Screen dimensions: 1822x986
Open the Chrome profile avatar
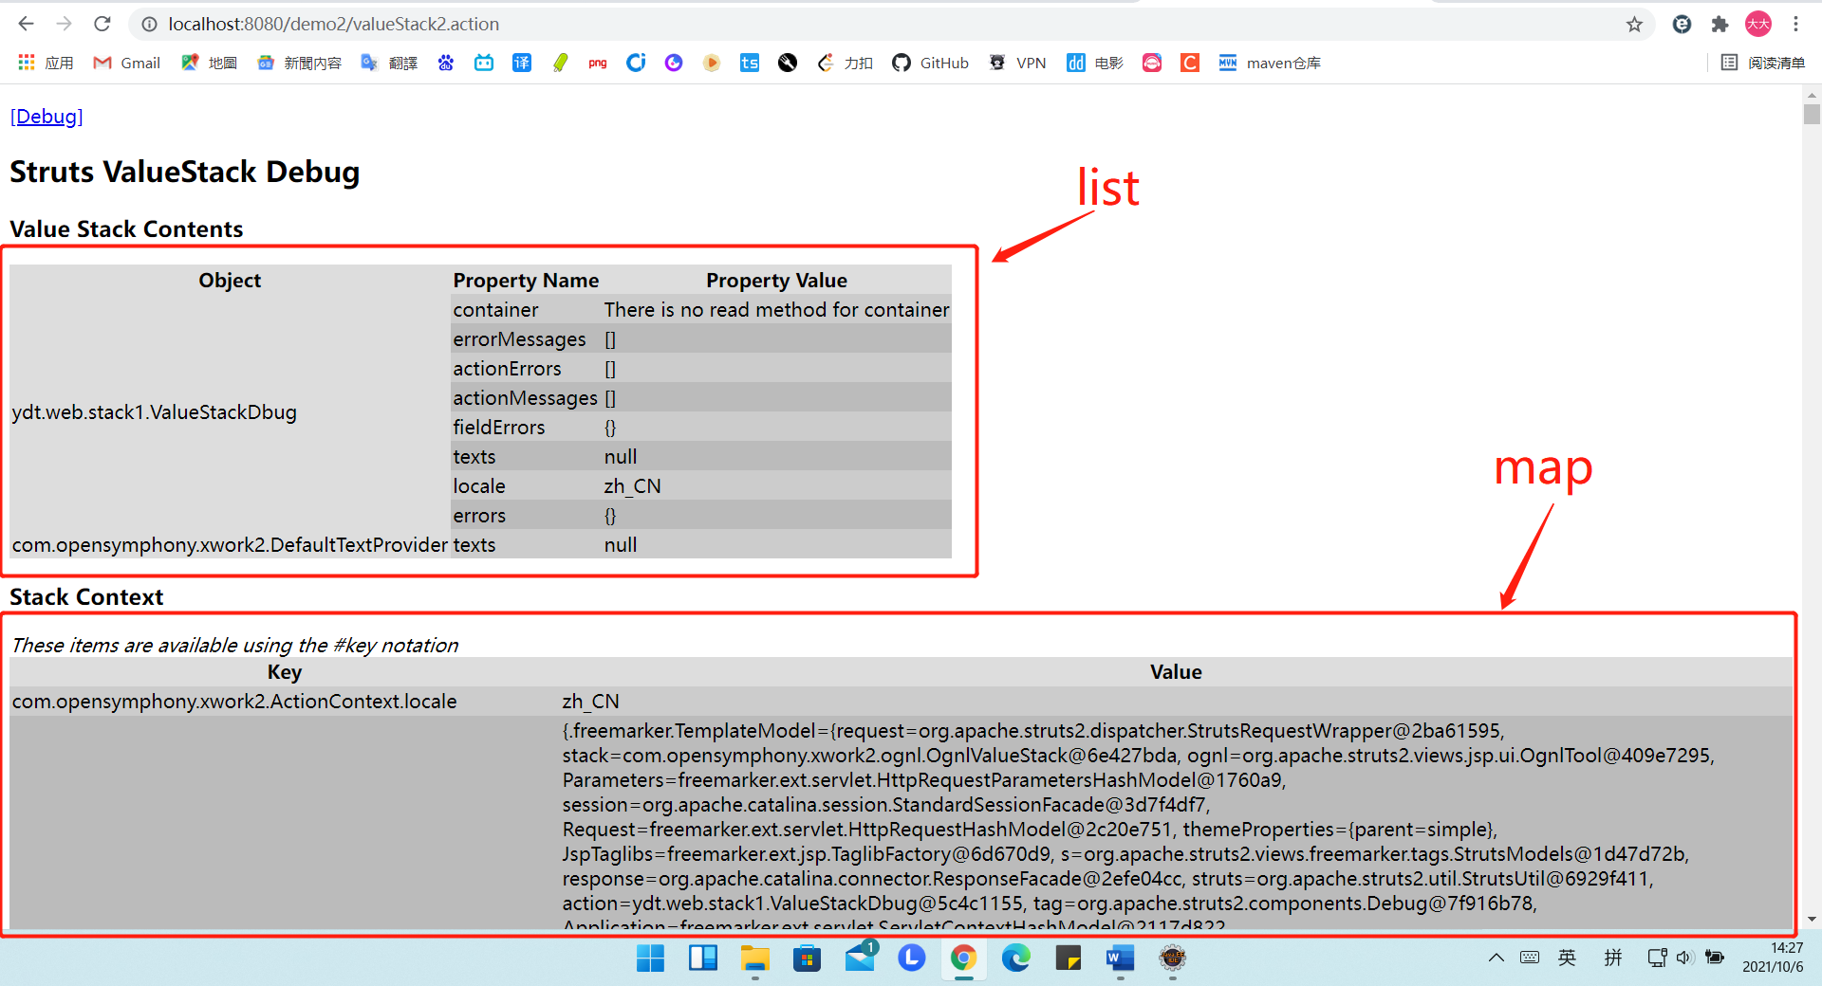pos(1758,24)
